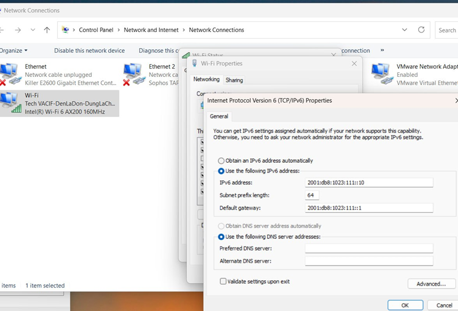Click the Wi-Fi adapter icon

10,102
